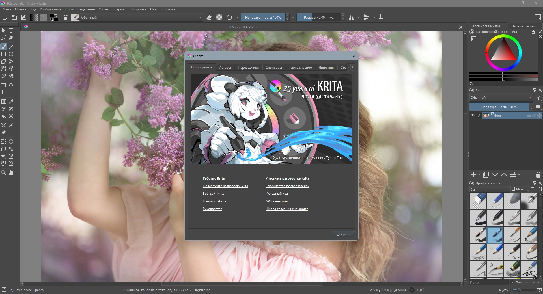Open the Веб-сайт Krita link

[214, 194]
